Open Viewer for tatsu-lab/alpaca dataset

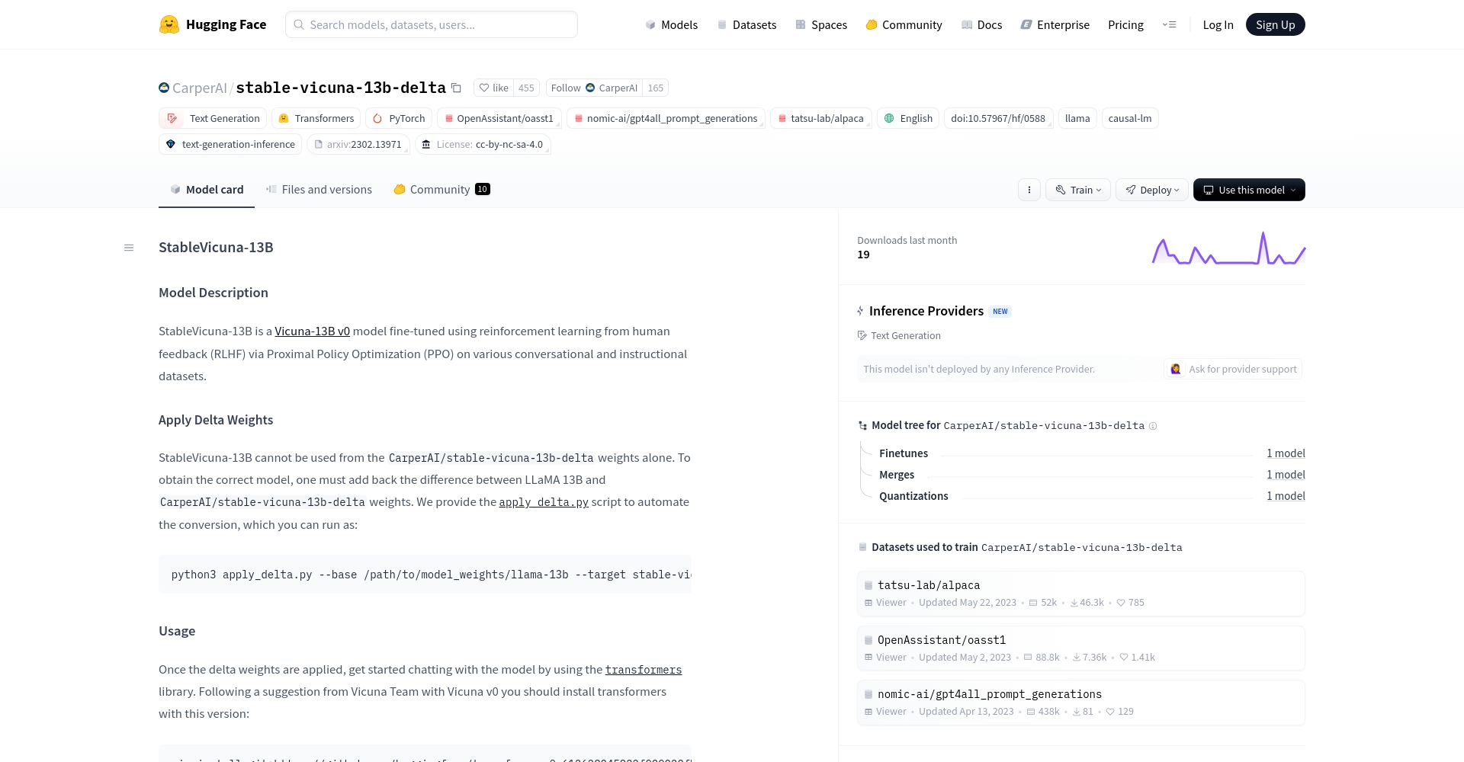[885, 603]
